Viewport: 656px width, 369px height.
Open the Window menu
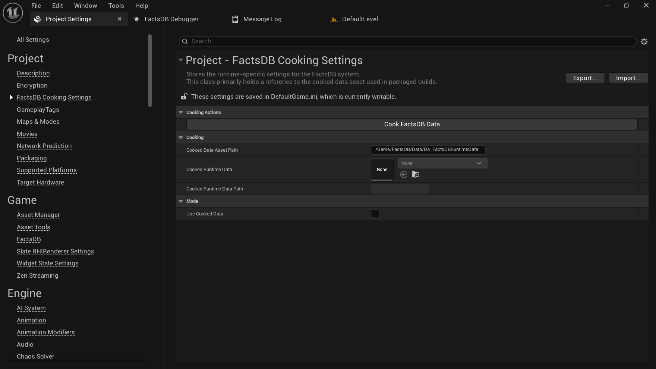(85, 6)
